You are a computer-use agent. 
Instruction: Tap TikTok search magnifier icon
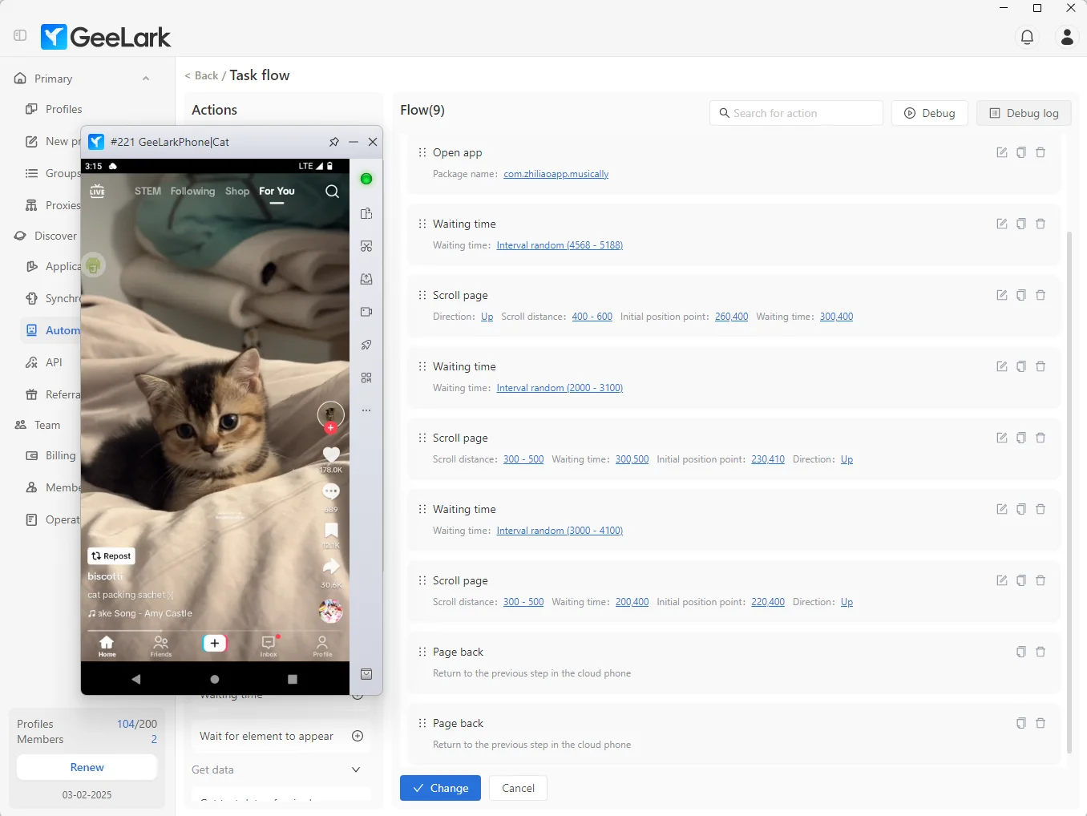(x=332, y=192)
